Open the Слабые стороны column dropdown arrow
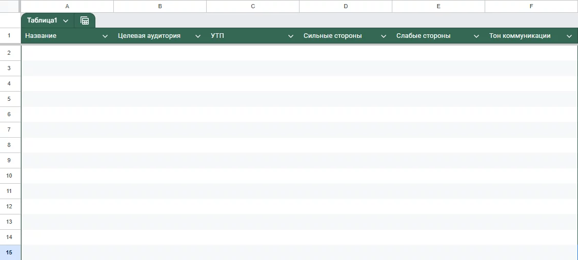 coord(476,36)
